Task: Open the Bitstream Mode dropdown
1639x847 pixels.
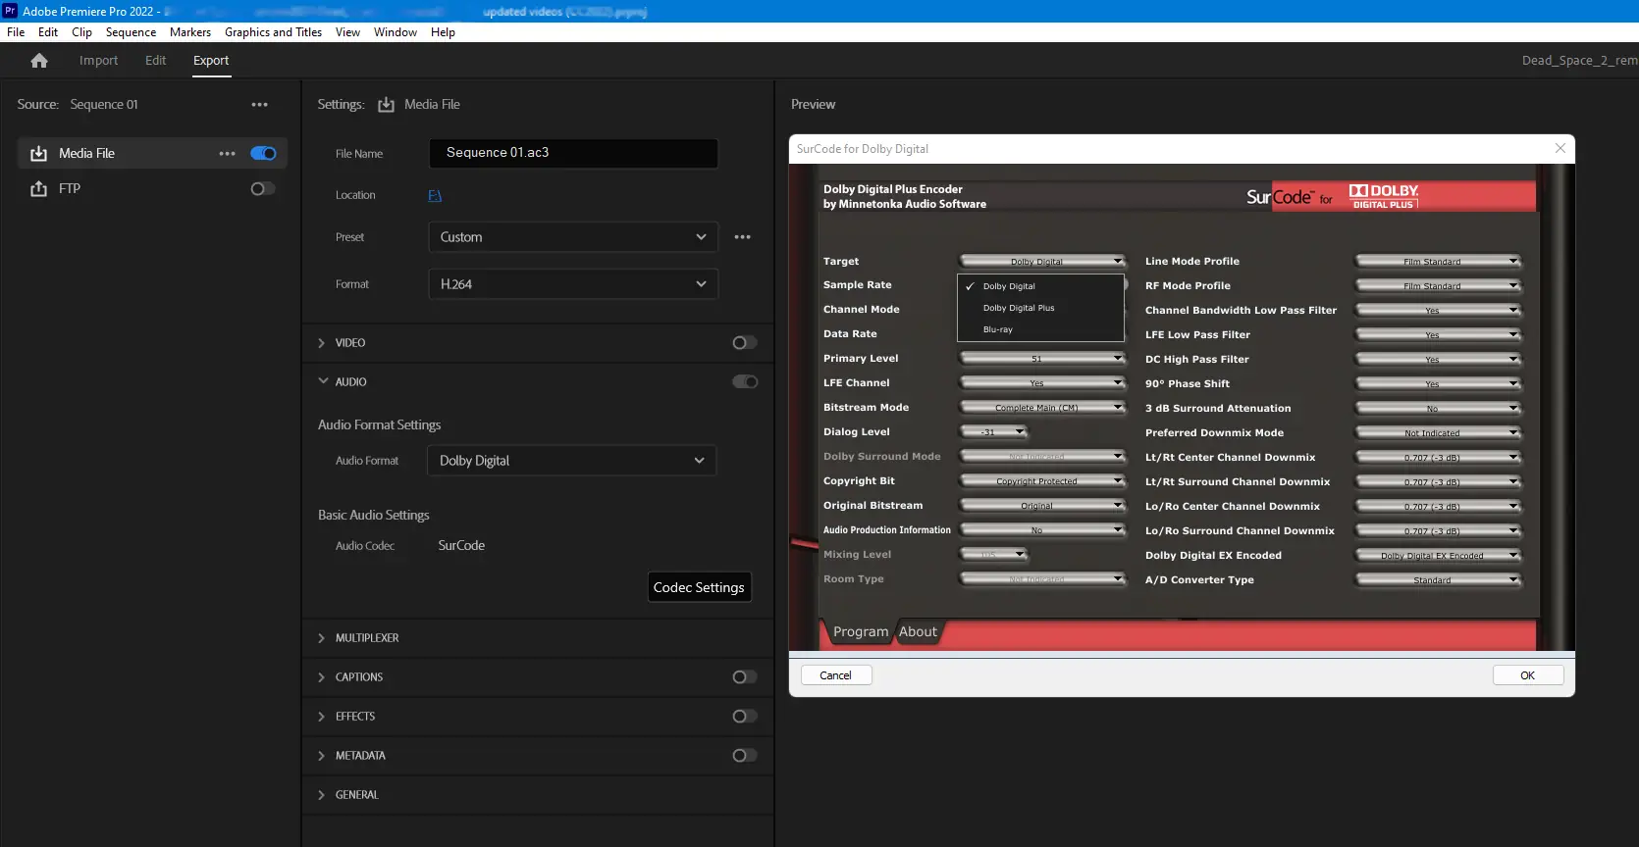Action: click(x=1042, y=408)
